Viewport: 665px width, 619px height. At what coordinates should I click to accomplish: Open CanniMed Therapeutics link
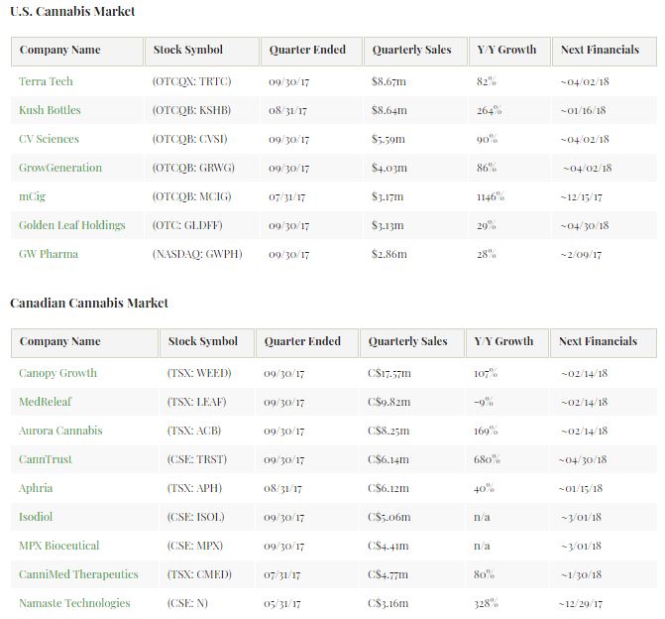[x=78, y=574]
